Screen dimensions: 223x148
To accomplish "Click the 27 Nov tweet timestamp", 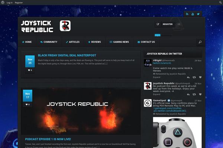I will [x=198, y=101].
